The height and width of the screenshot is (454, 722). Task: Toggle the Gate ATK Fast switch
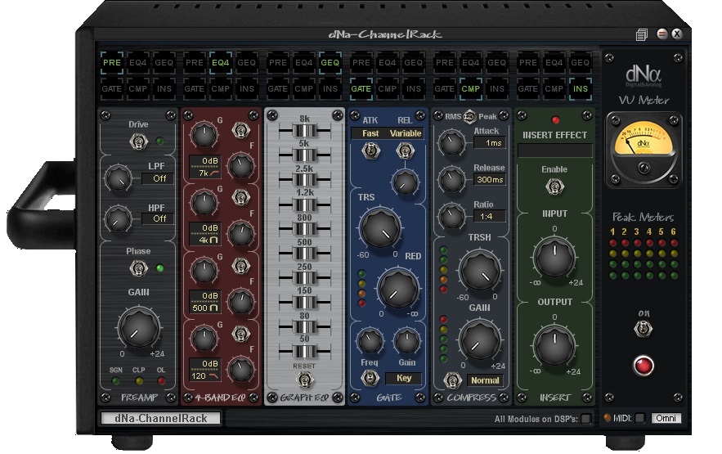point(370,150)
